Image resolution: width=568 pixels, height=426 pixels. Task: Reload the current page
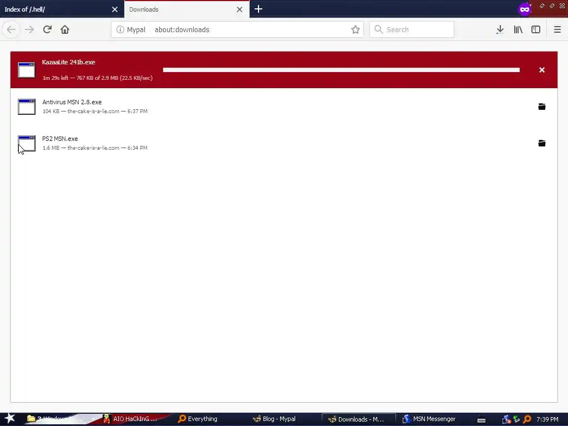click(48, 30)
